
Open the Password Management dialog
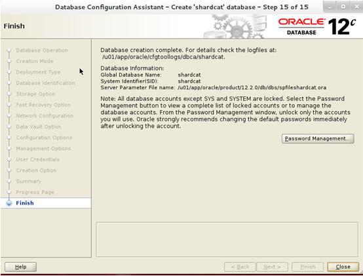coord(318,138)
